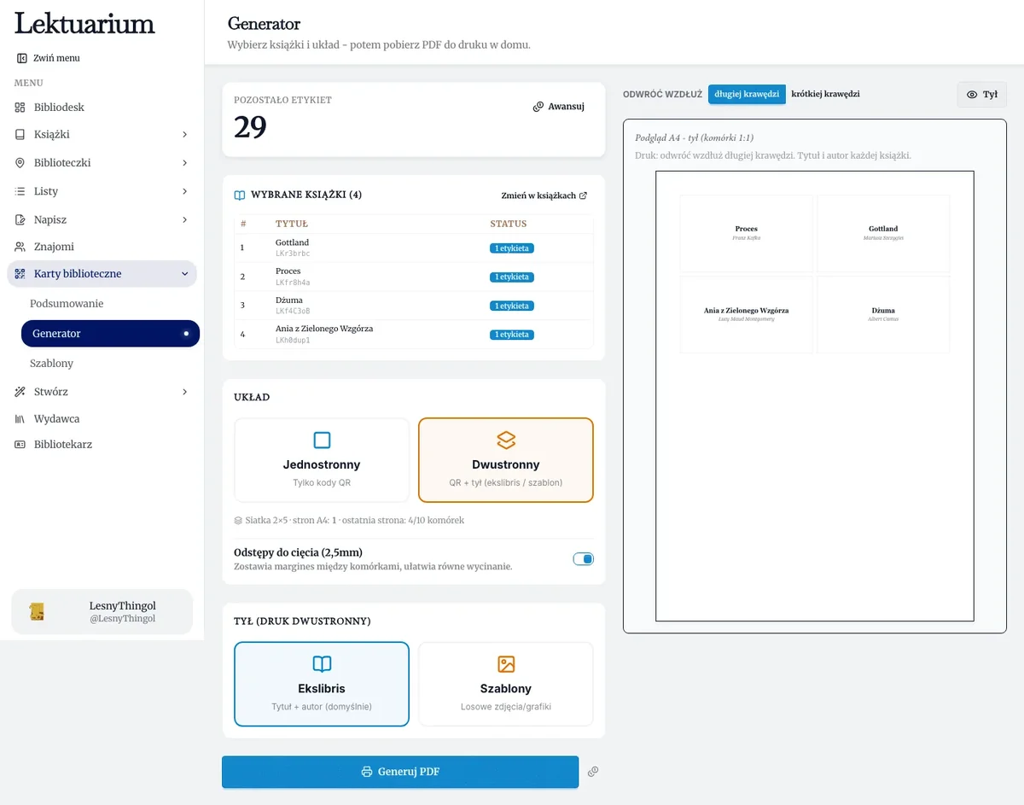Expand the Książki submenu chevron

click(x=185, y=135)
